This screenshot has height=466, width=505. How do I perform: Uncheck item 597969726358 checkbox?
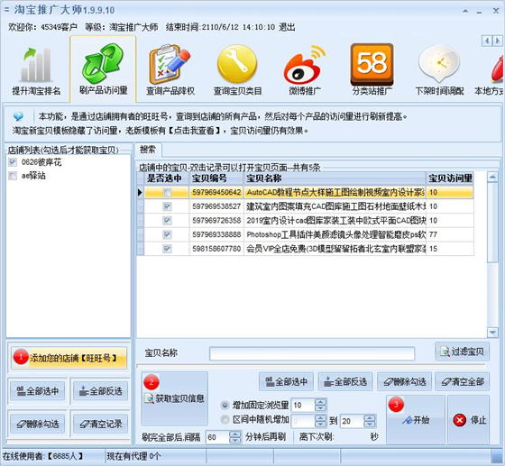167,221
